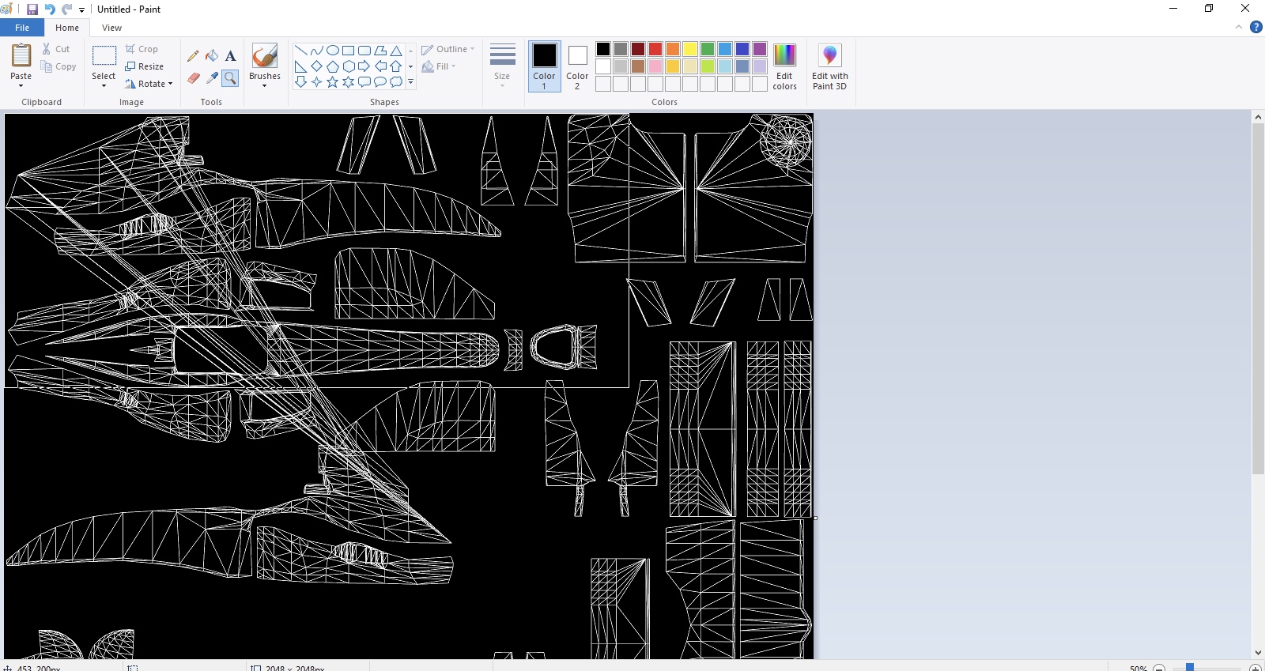Image resolution: width=1265 pixels, height=671 pixels.
Task: Choose the Oval shape
Action: [x=332, y=51]
